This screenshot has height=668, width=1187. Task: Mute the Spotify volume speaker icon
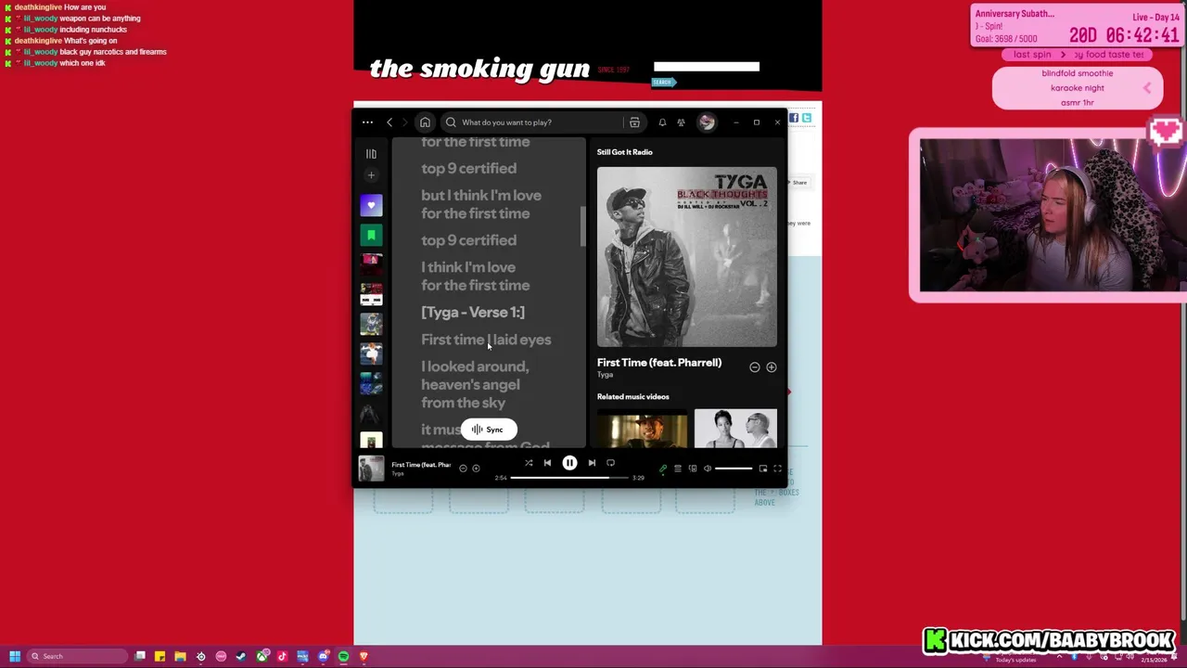pos(708,469)
